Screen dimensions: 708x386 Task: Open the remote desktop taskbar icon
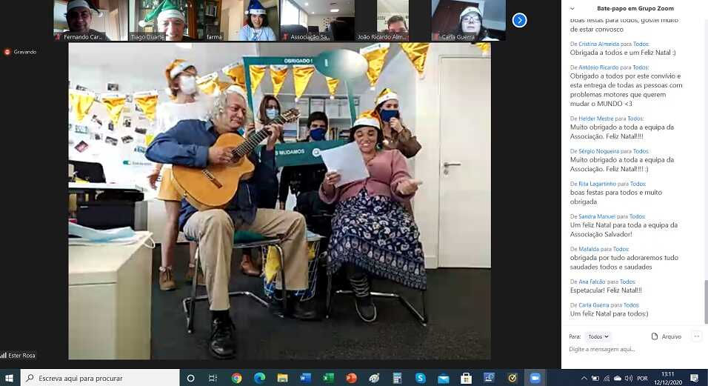[489, 378]
